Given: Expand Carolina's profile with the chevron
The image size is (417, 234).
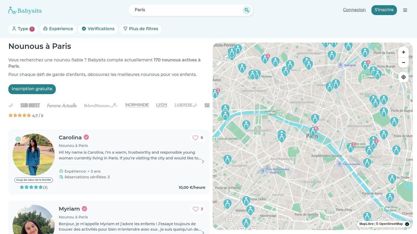Looking at the screenshot, I should pos(203,161).
